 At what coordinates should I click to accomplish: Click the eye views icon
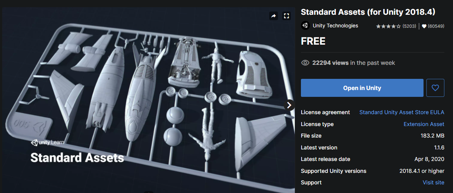pos(305,63)
